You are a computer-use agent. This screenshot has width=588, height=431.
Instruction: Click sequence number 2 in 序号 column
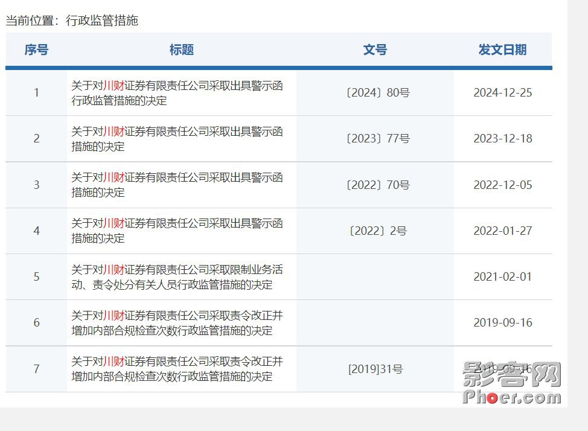pyautogui.click(x=36, y=138)
